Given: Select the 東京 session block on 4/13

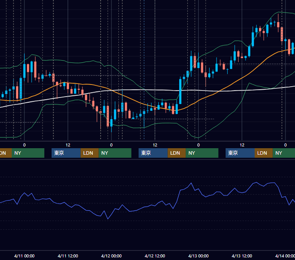Looking at the screenshot, I should click(240, 153).
